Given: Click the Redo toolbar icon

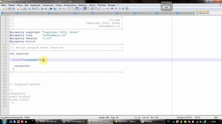Looking at the screenshot, I should (x=46, y=9).
